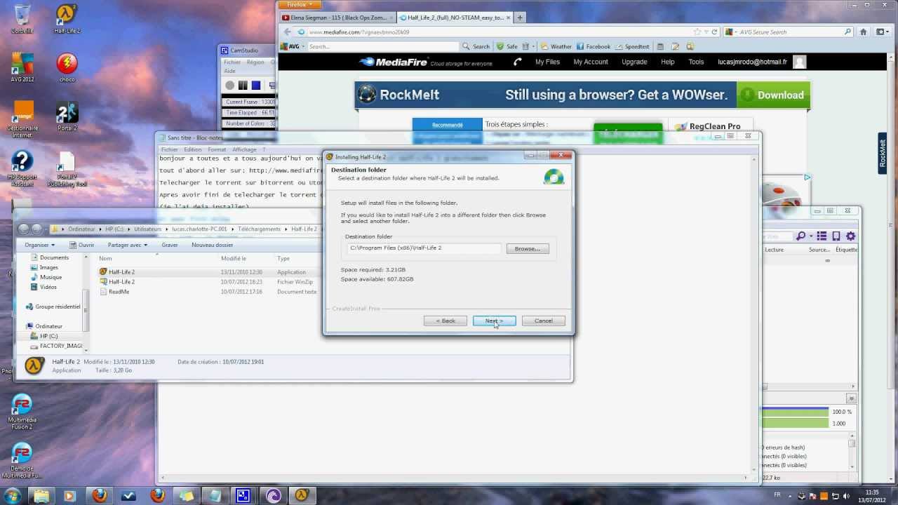Image resolution: width=898 pixels, height=505 pixels.
Task: Open the Windows Start menu
Action: pyautogui.click(x=11, y=495)
